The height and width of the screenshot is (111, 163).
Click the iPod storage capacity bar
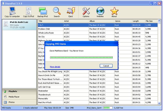(108, 108)
